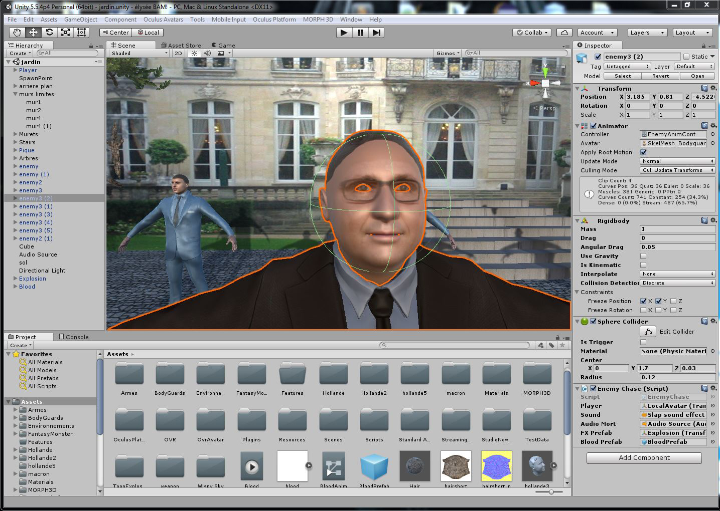Viewport: 720px width, 511px height.
Task: Click the Pause button
Action: tap(360, 33)
